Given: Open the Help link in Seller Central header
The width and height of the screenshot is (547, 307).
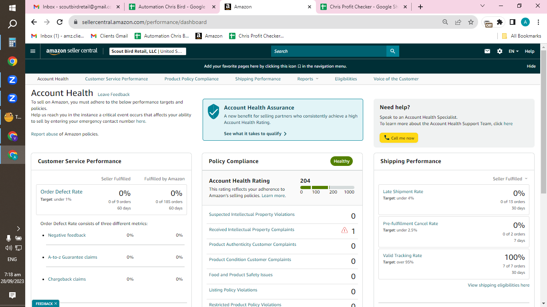Looking at the screenshot, I should pyautogui.click(x=529, y=51).
